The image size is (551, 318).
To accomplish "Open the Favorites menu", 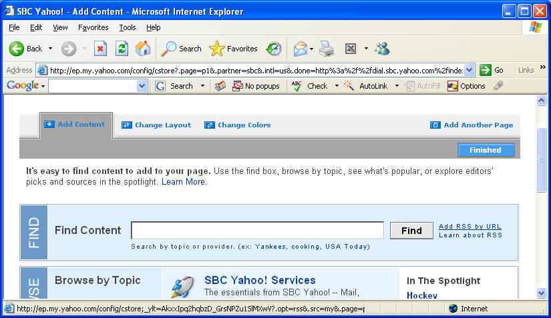I will 93,27.
